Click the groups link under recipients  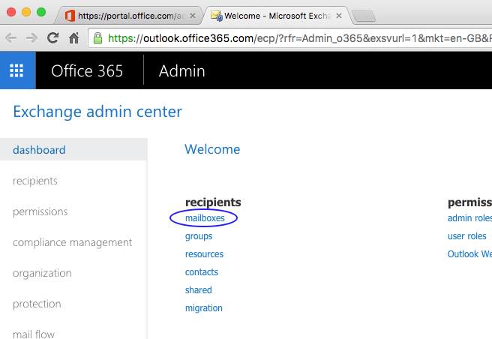tap(199, 236)
